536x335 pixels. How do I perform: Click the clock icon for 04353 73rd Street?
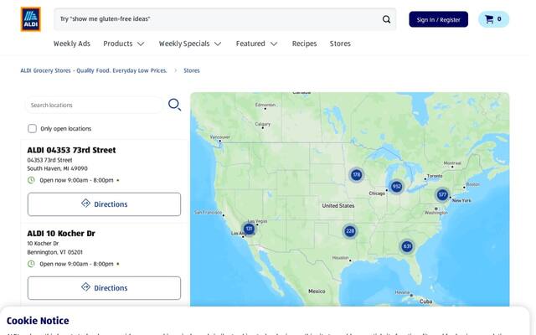point(31,180)
